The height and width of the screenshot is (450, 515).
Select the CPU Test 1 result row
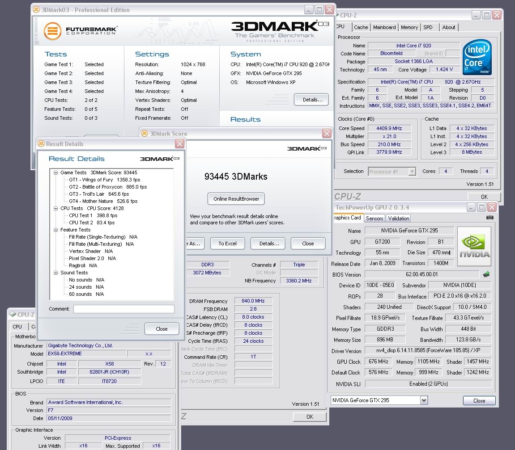(93, 215)
